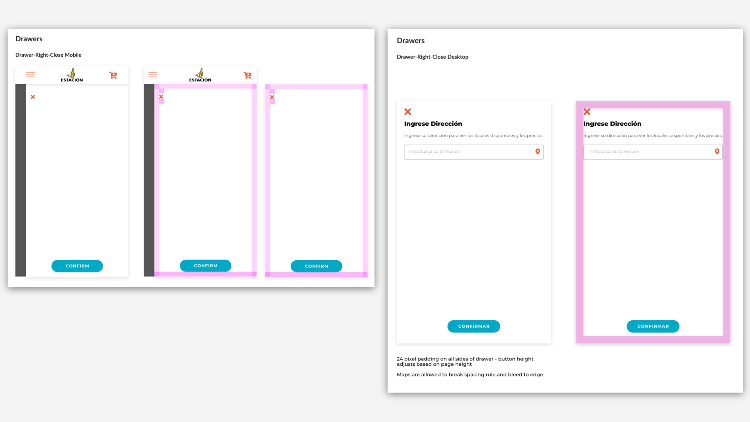Click cart icon in first mobile mockup
Screen dimensions: 750x422
[x=113, y=75]
